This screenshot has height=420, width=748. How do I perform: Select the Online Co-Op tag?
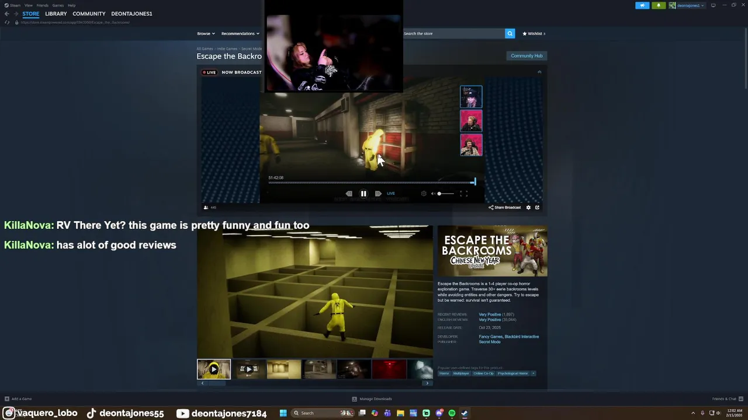(x=483, y=373)
